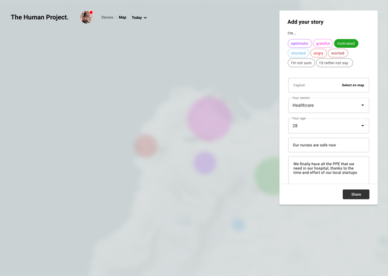Click the Today chevron arrow

(145, 17)
